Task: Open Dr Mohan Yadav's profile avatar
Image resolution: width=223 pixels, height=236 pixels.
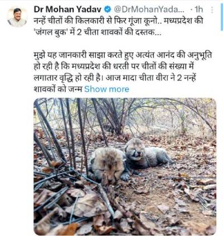Action: coord(17,17)
